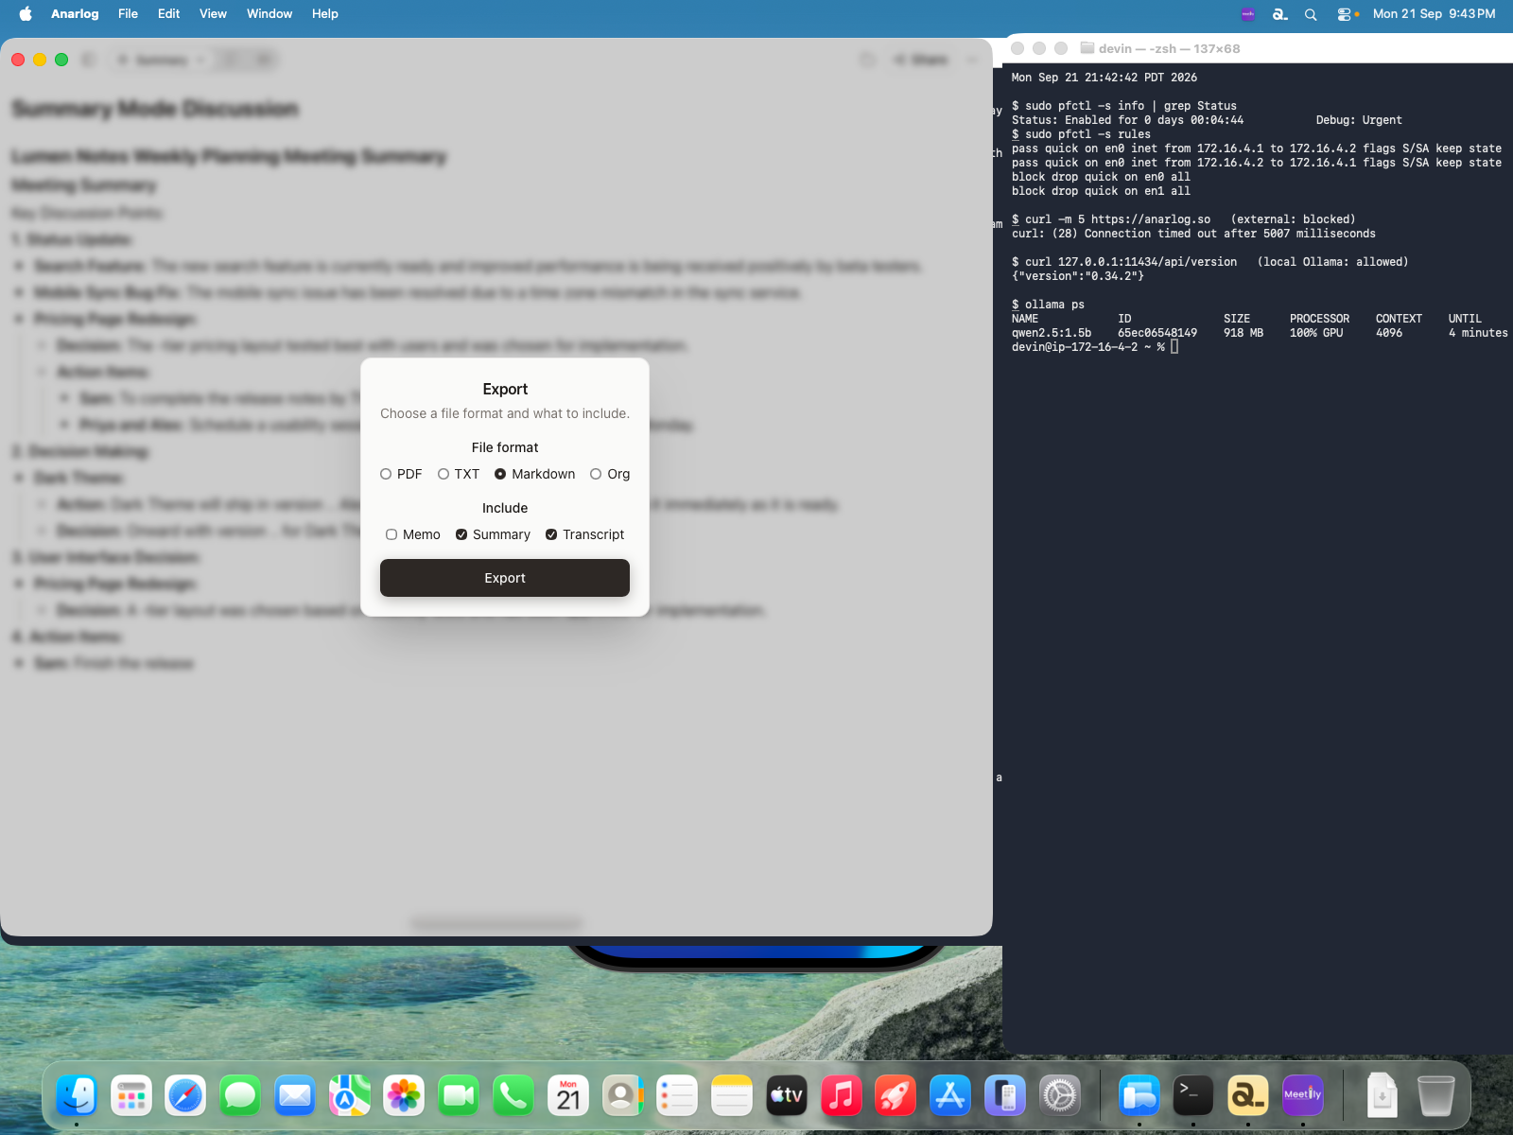This screenshot has width=1513, height=1135.
Task: Open Contacts from the Dock
Action: [622, 1096]
